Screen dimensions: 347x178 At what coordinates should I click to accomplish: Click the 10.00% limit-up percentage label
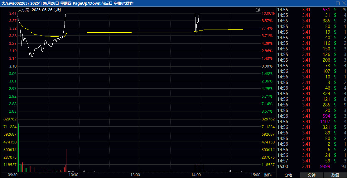(268, 13)
